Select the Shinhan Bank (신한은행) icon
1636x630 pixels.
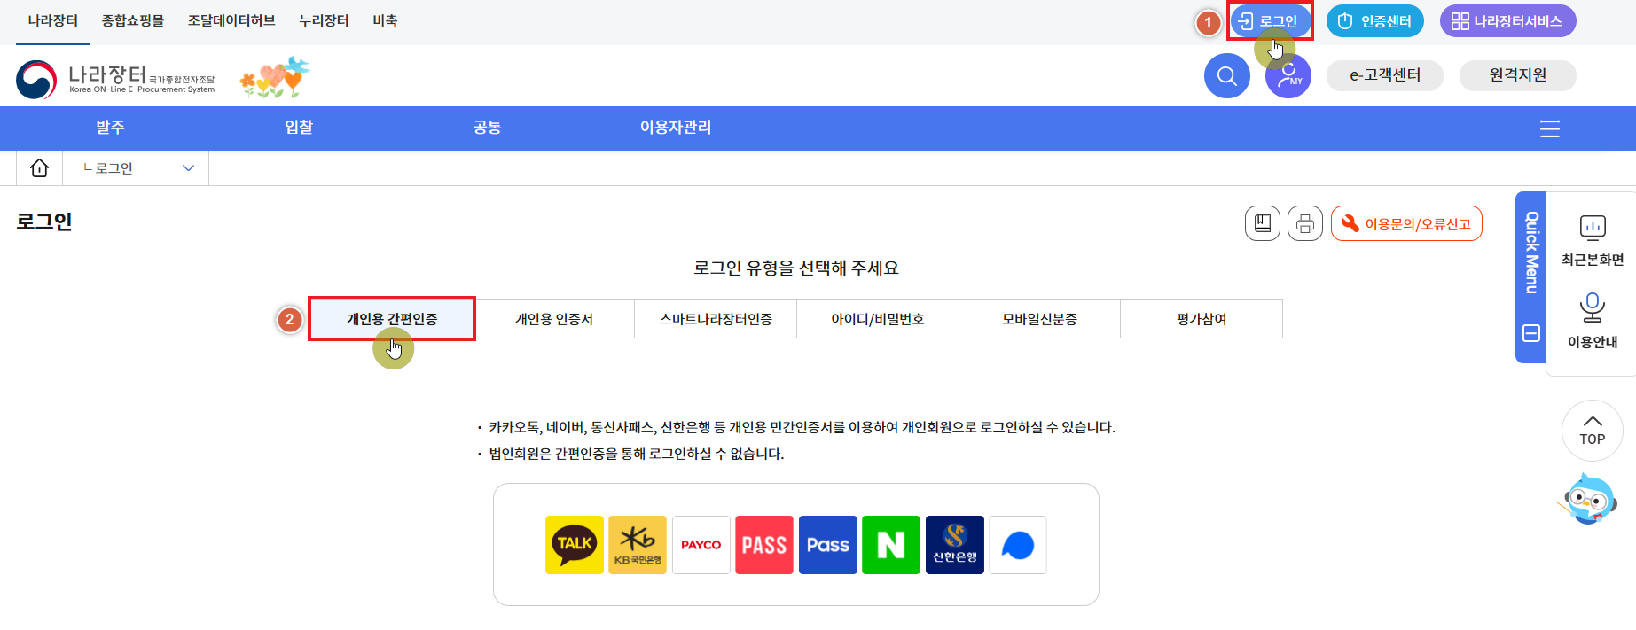(x=955, y=545)
